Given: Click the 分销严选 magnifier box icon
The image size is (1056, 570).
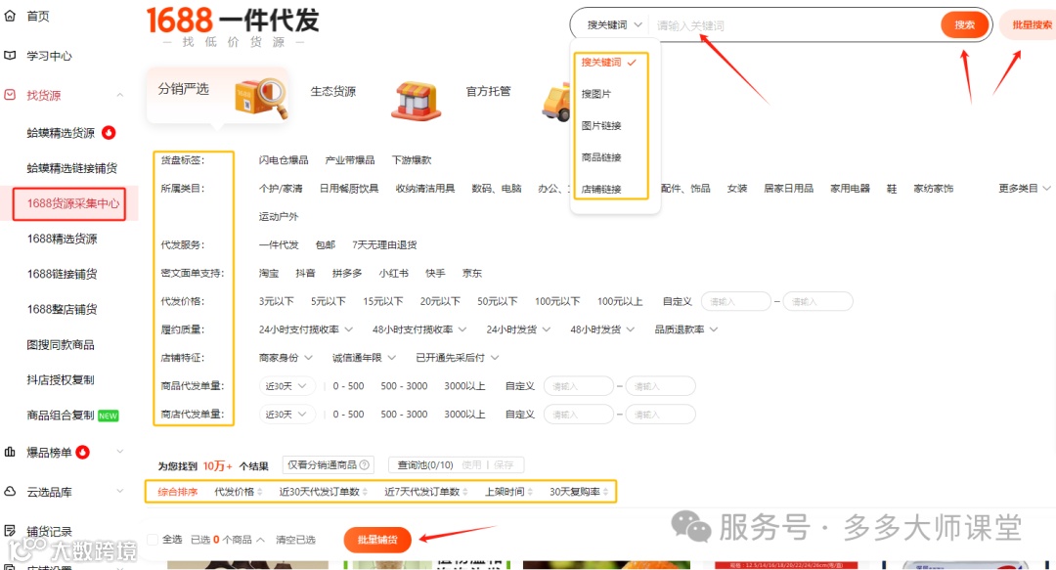Looking at the screenshot, I should pos(261,99).
